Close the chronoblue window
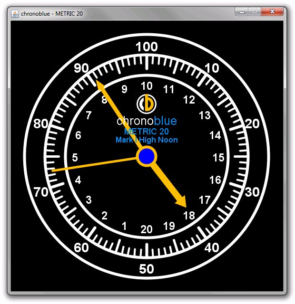Image resolution: width=295 pixels, height=304 pixels. [x=272, y=12]
